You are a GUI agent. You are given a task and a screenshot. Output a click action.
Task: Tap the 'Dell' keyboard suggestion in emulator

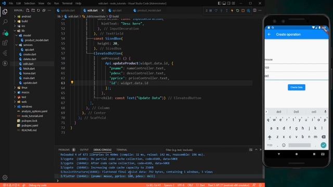pos(296,112)
